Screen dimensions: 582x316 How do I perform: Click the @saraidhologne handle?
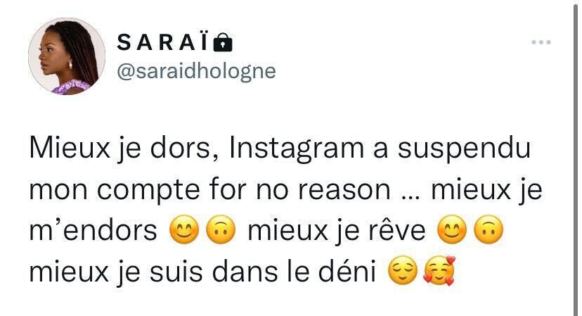[x=196, y=71]
